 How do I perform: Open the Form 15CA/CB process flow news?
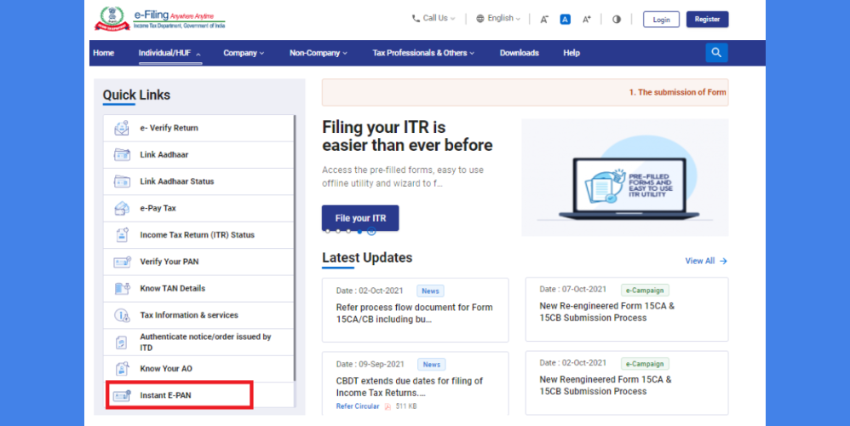(x=416, y=310)
